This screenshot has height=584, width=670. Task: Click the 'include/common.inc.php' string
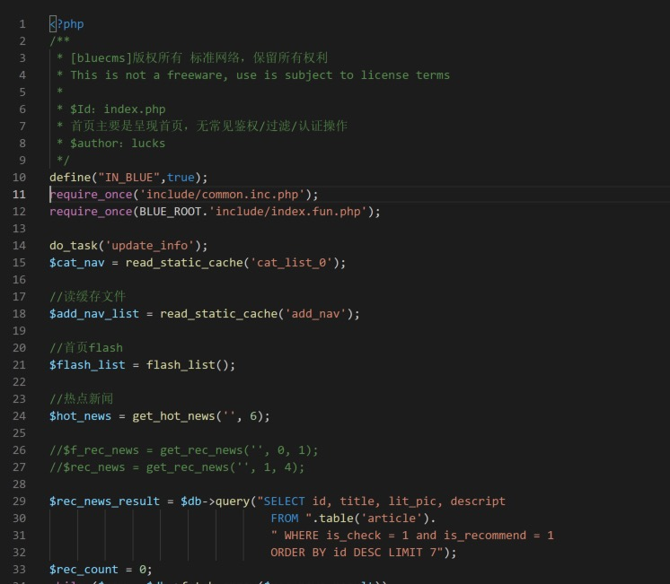point(222,195)
